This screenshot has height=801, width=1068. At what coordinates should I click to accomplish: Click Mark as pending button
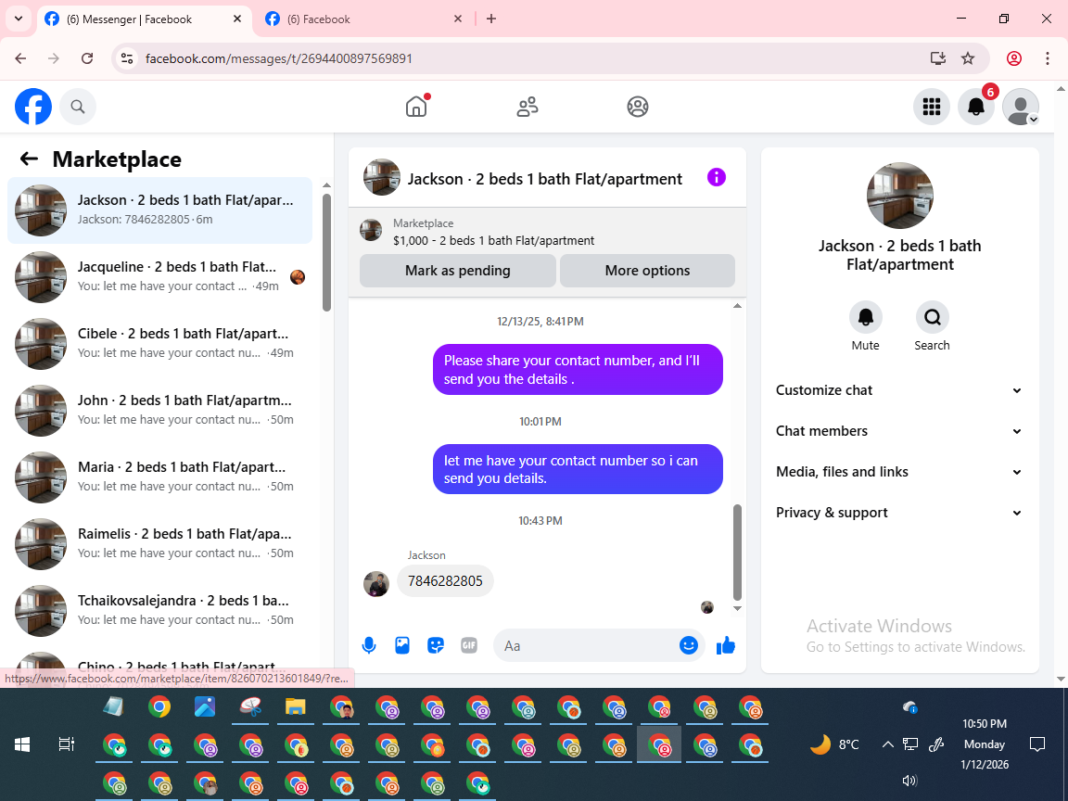pos(458,271)
